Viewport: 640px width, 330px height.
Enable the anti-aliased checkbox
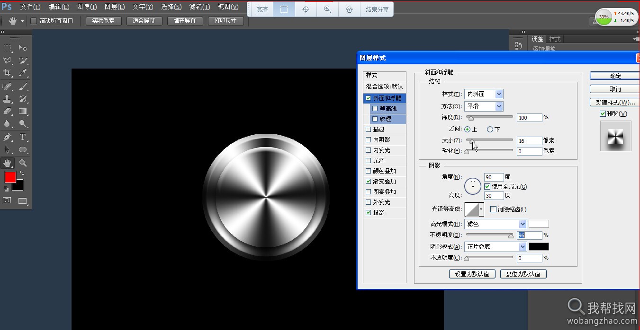coord(494,209)
